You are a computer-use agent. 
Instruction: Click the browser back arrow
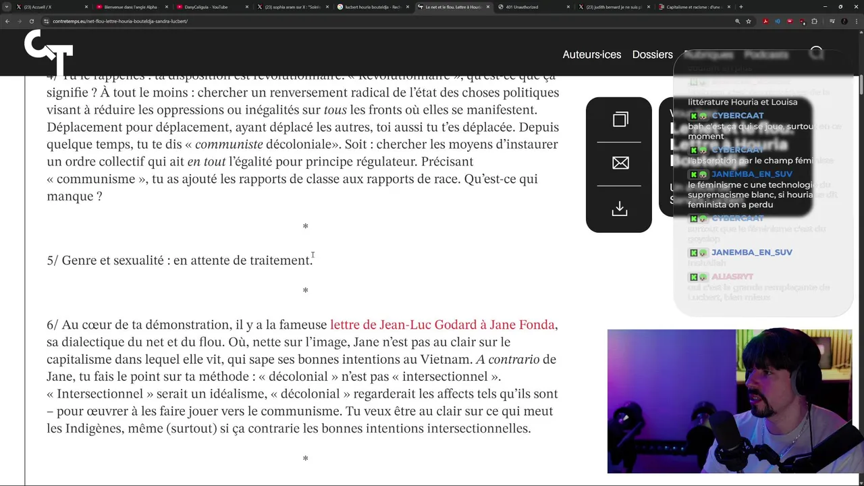pos(7,21)
